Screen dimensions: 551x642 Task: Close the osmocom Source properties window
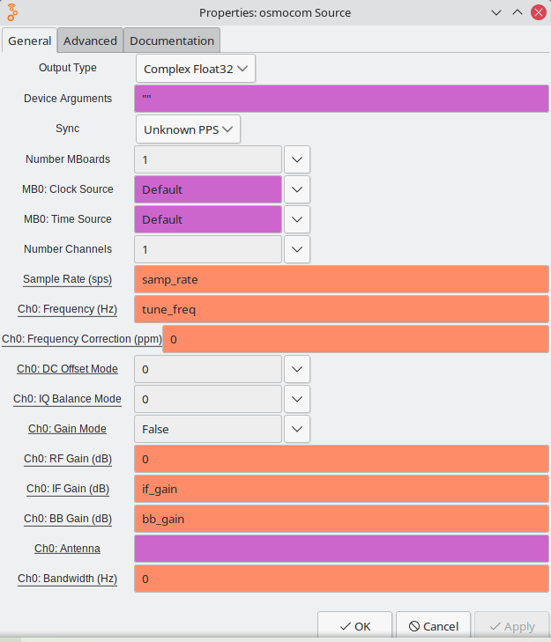click(x=538, y=12)
